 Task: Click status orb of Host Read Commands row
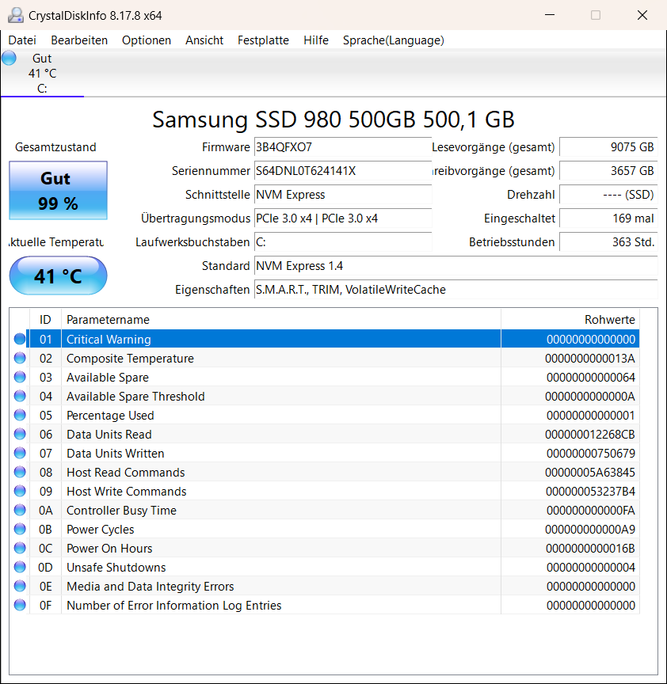(20, 472)
